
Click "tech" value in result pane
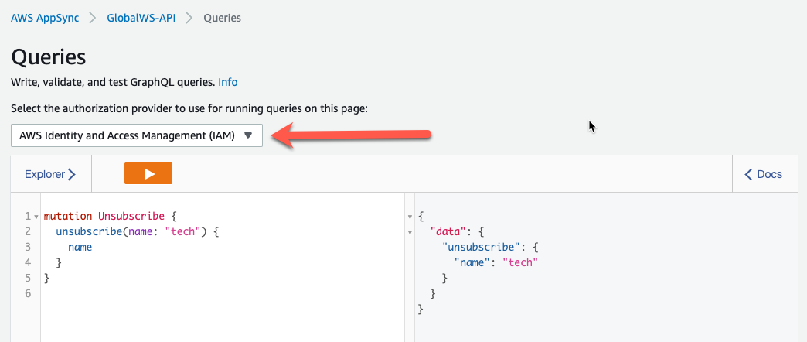pyautogui.click(x=519, y=262)
